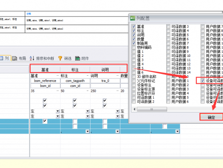Uncheck 标注 in the 列配置 list
Viewport: 223px width, 168px height.
point(134,31)
